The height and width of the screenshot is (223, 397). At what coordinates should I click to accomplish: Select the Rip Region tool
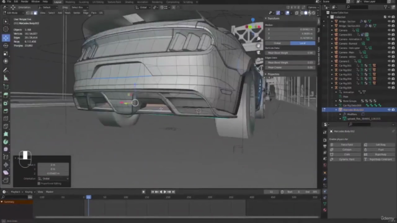point(6,180)
